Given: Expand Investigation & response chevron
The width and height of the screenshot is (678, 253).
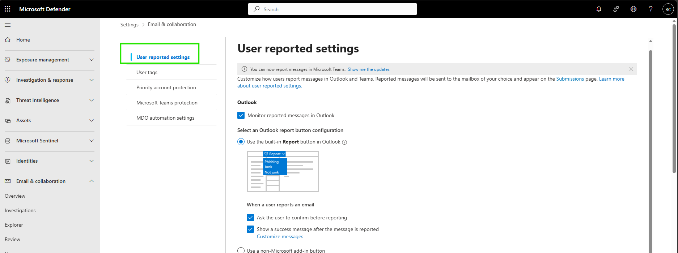Looking at the screenshot, I should 92,80.
